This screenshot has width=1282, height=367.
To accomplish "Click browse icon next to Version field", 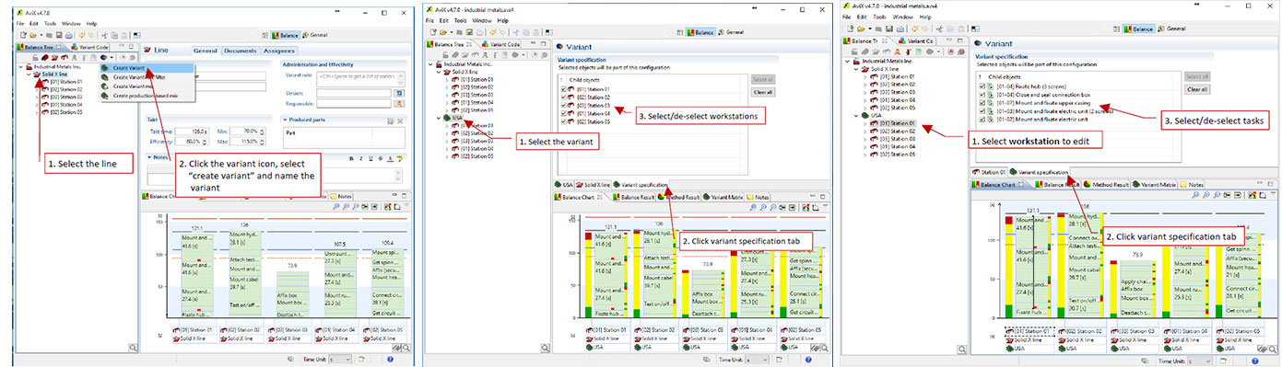I will pyautogui.click(x=398, y=93).
